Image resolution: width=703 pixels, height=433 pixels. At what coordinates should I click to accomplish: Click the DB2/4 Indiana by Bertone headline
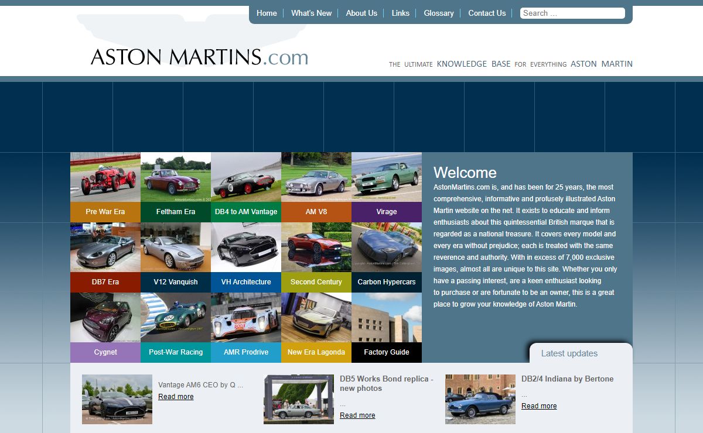coord(568,379)
